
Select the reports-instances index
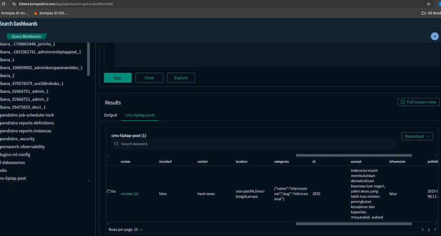pos(26,131)
